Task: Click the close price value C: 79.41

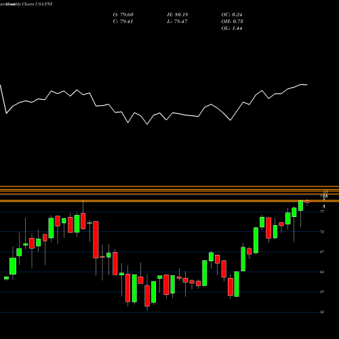Action: click(123, 22)
